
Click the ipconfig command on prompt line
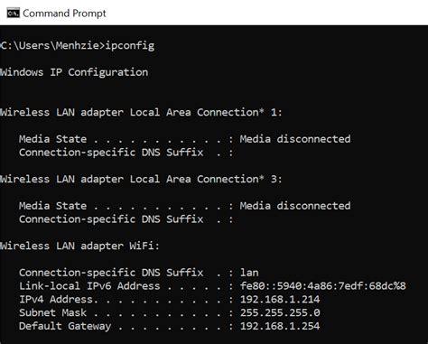[130, 46]
